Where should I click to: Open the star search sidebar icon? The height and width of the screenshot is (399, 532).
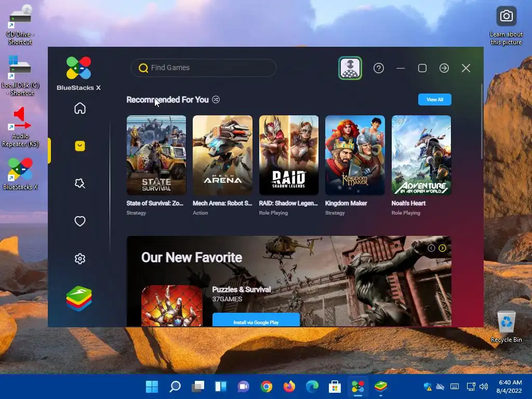click(x=79, y=183)
